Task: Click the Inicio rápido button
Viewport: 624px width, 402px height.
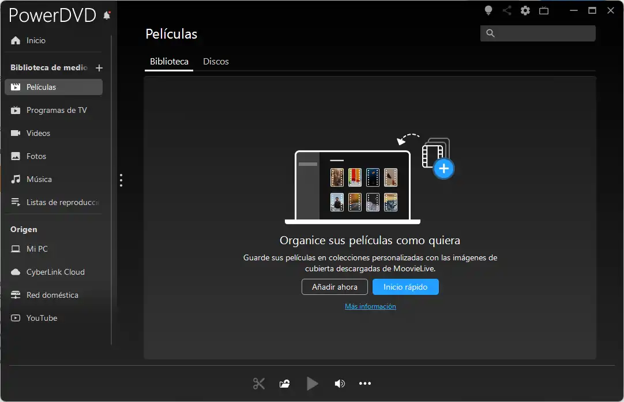Action: [405, 287]
